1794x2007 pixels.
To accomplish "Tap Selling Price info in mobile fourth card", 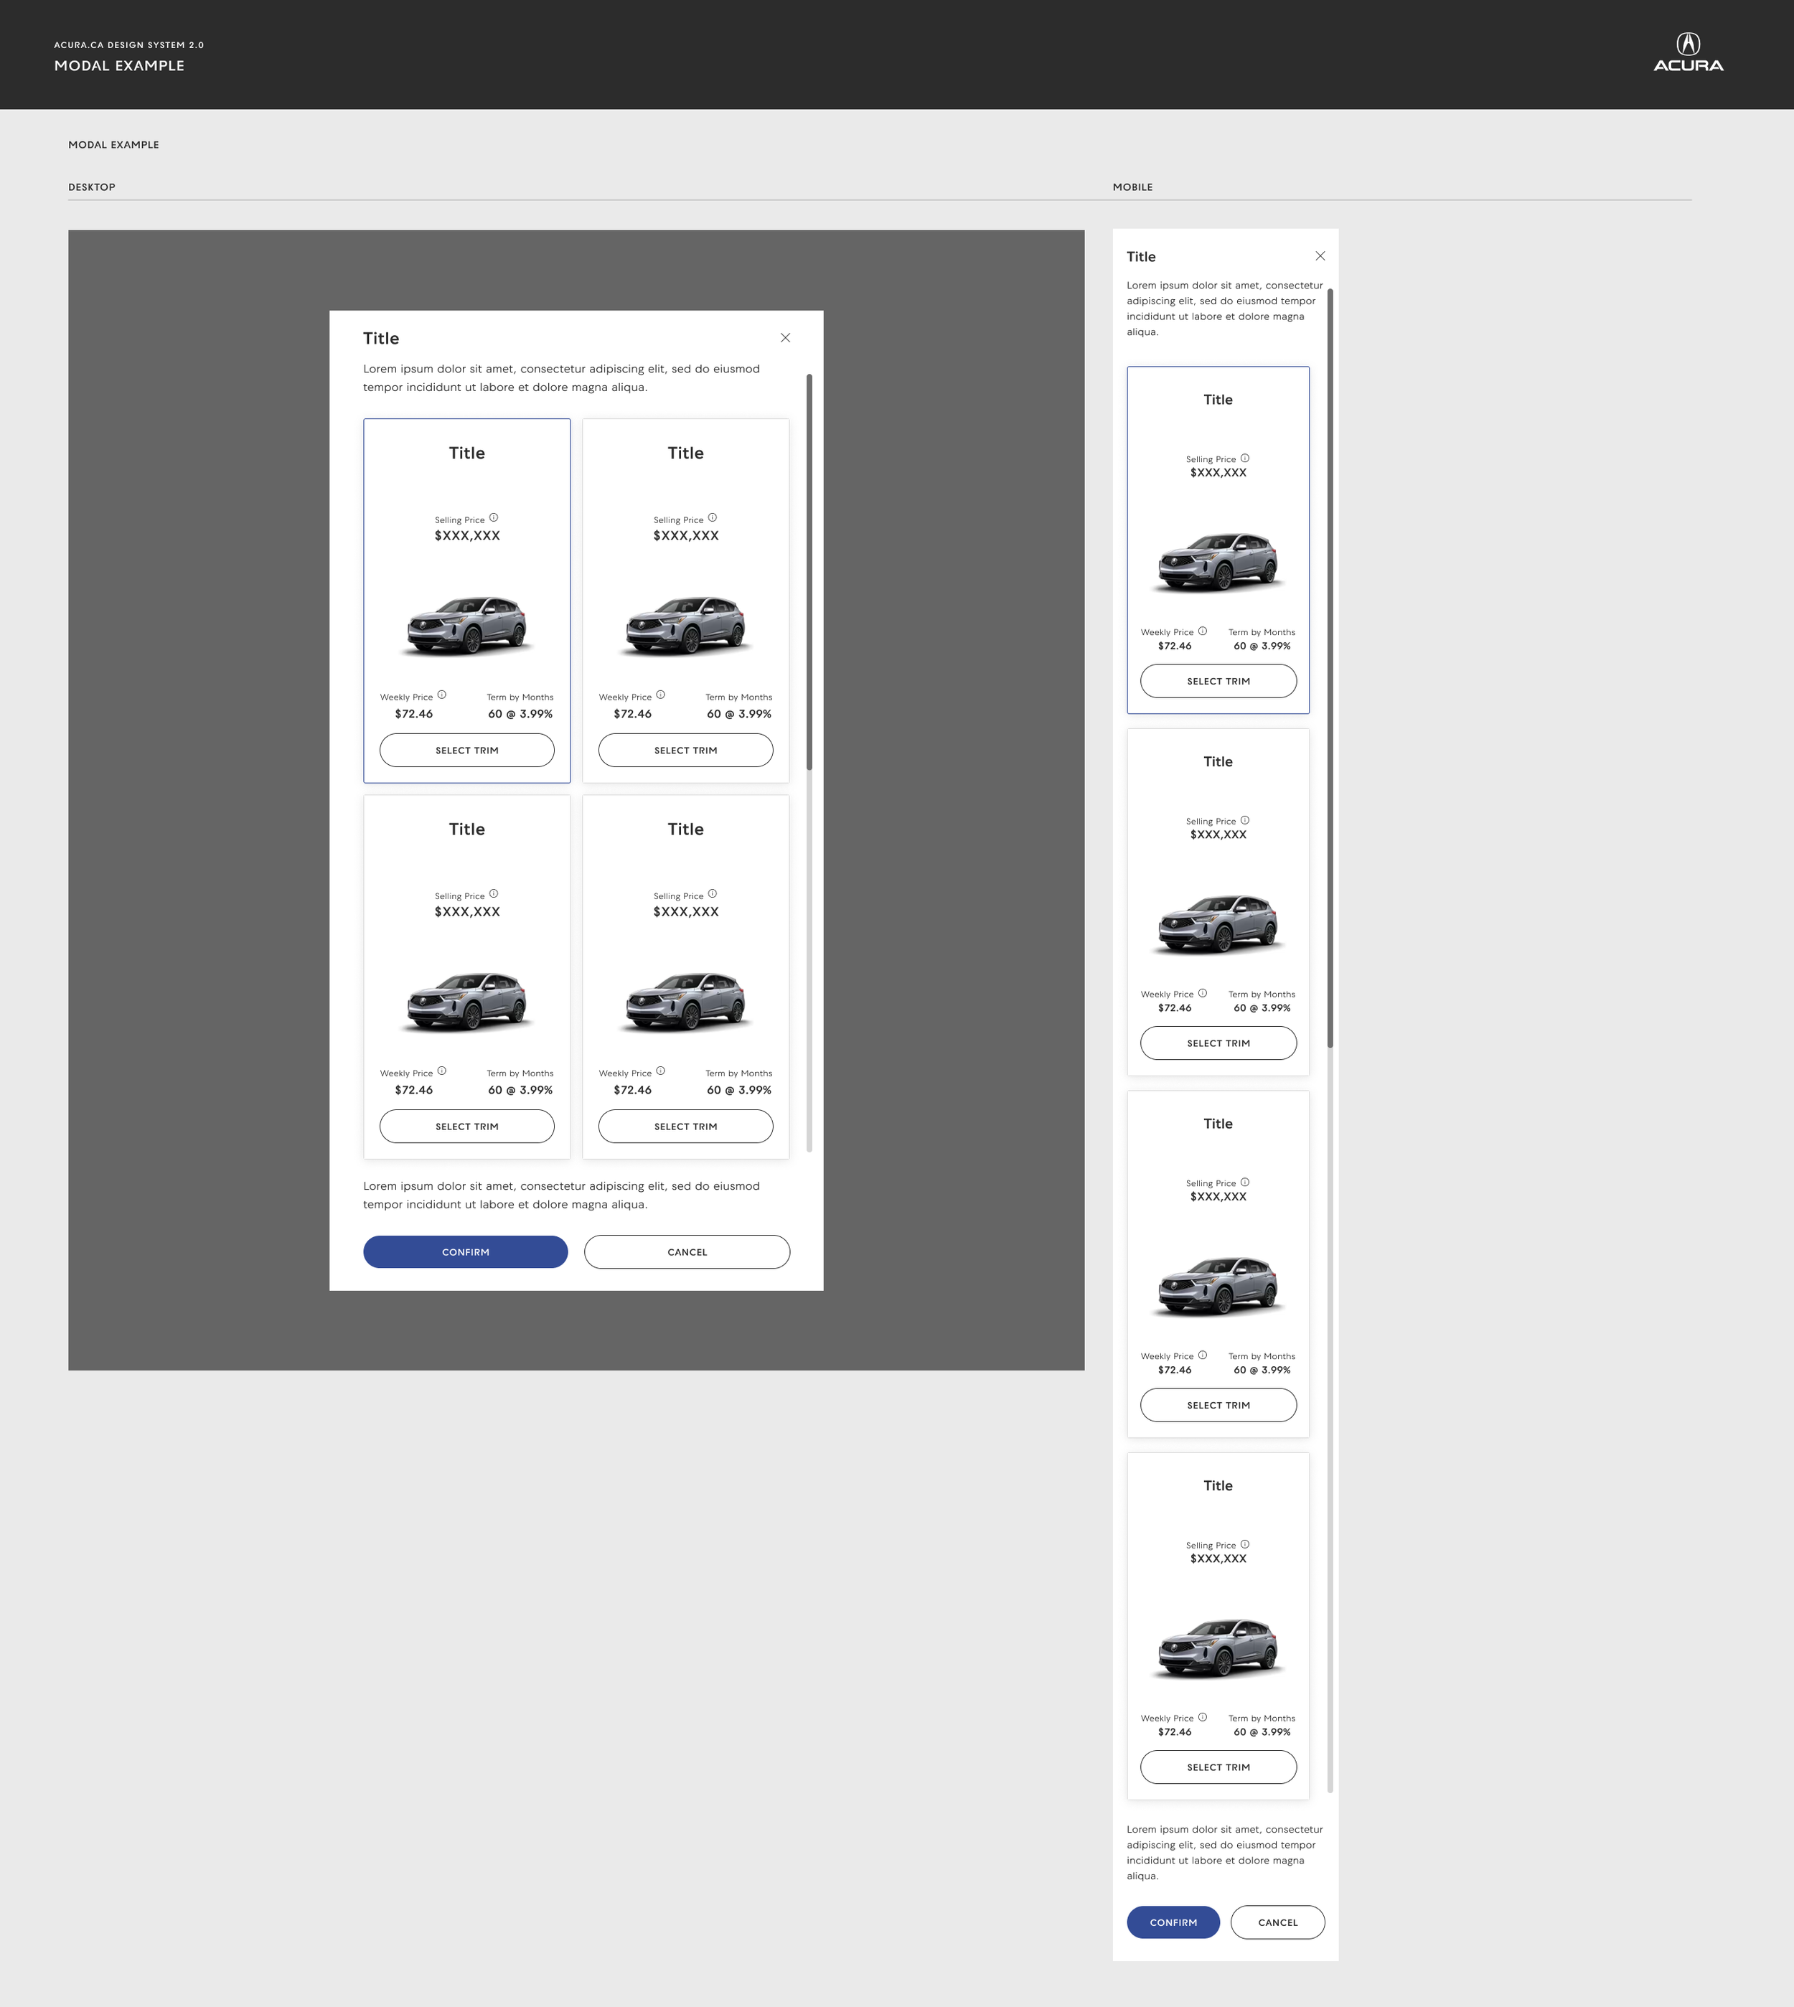I will [x=1245, y=1543].
